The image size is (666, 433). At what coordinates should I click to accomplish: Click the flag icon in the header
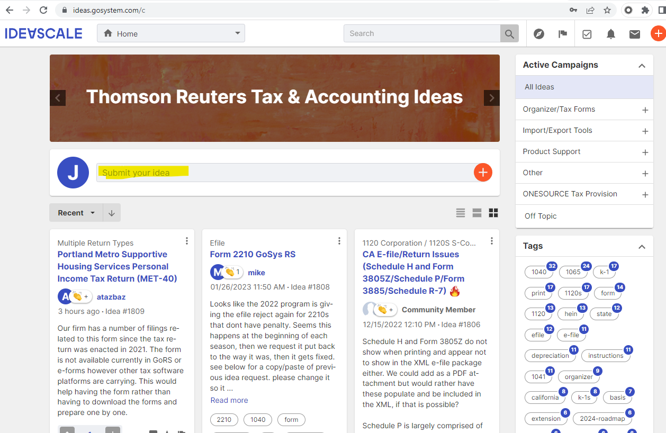pyautogui.click(x=563, y=34)
